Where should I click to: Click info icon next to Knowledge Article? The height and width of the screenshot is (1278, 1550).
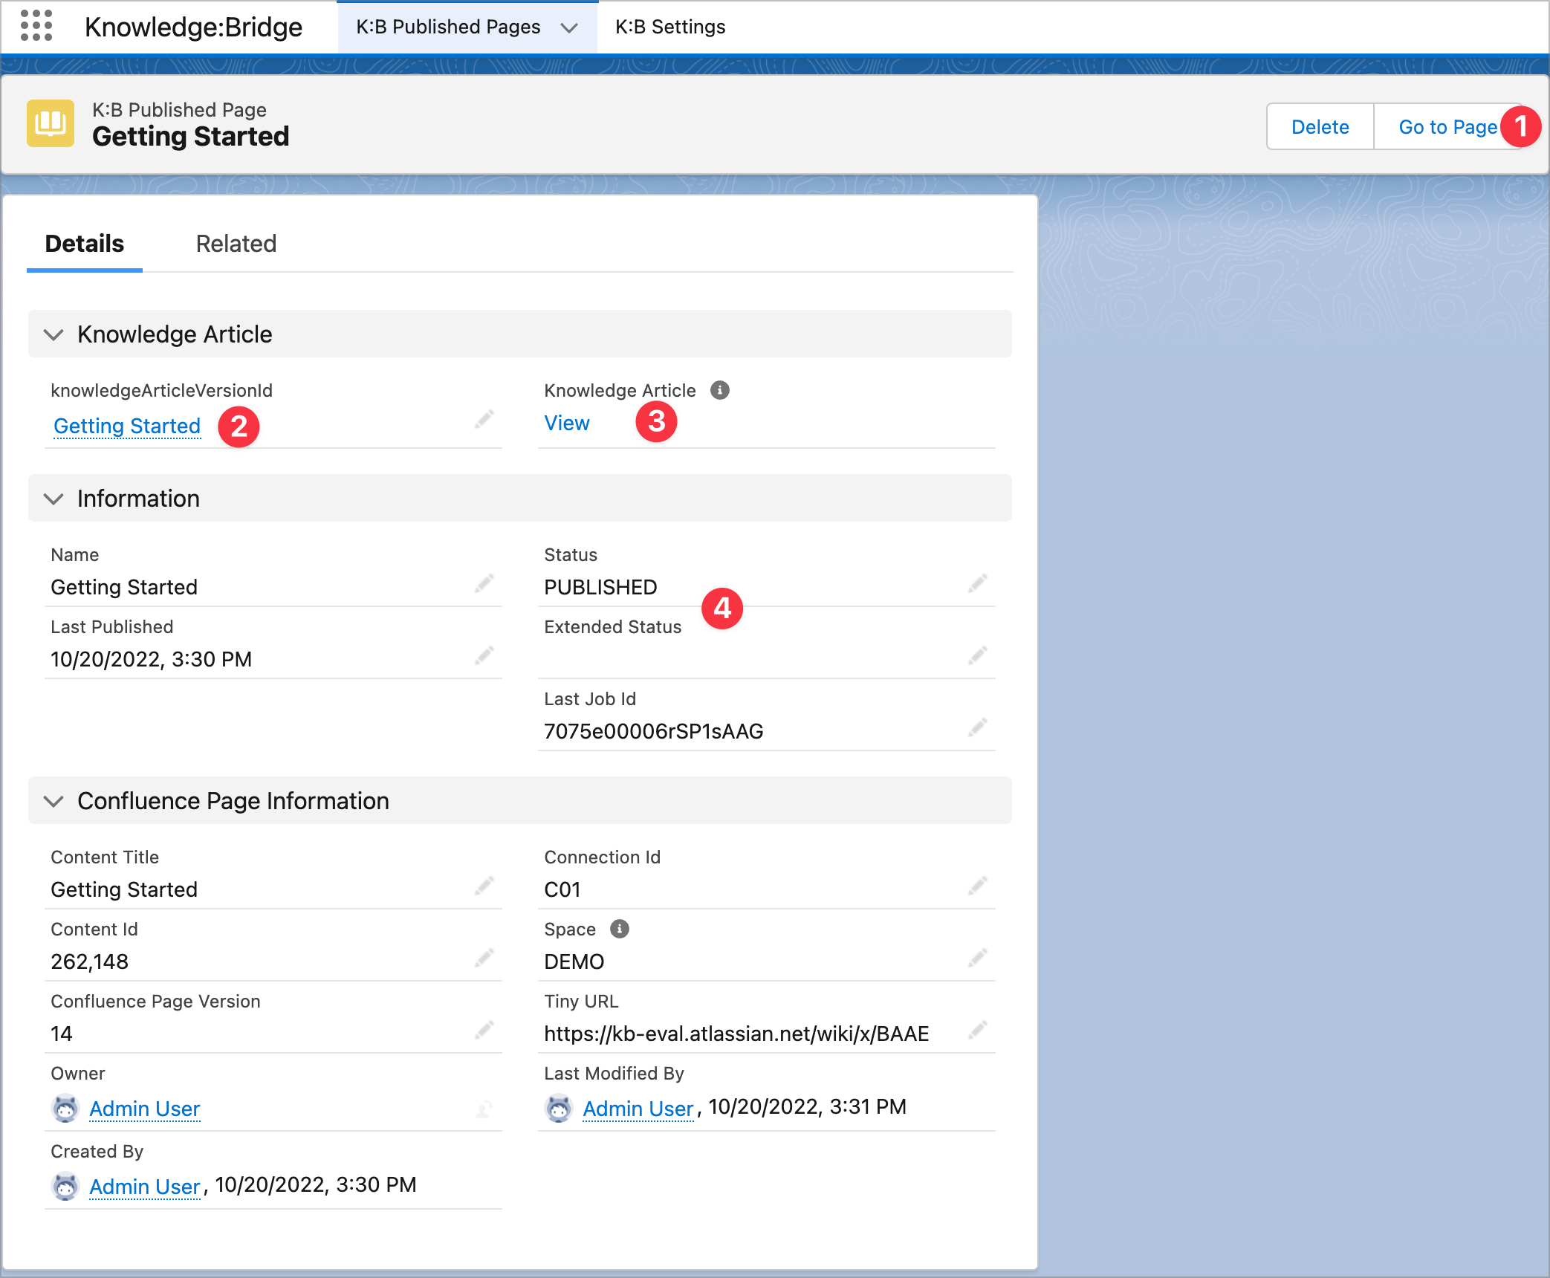point(719,390)
